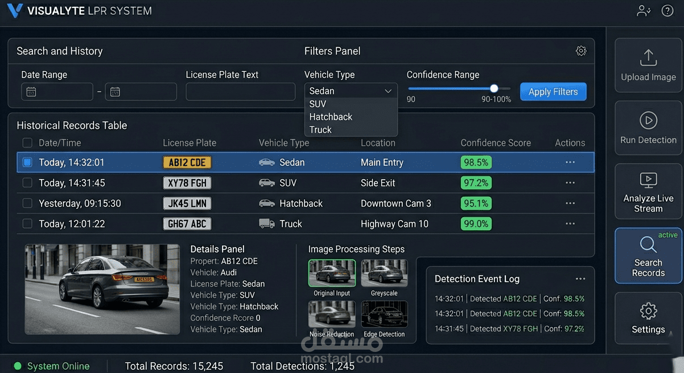Click the Visualyte V logo
Screen dimensions: 684x373
click(x=15, y=10)
